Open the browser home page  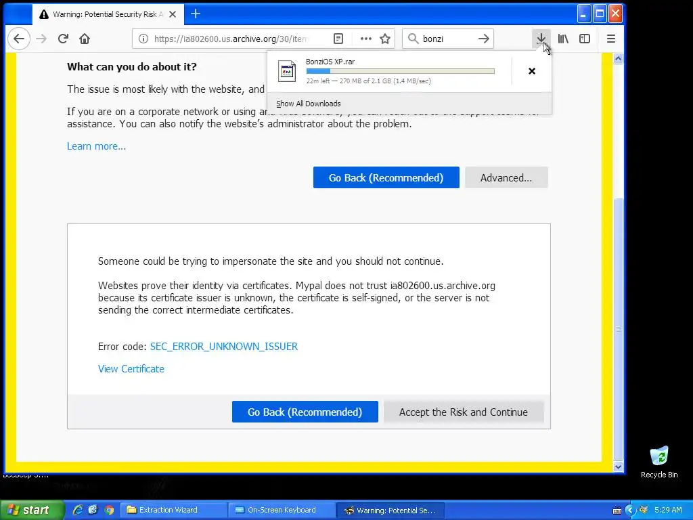(x=85, y=39)
